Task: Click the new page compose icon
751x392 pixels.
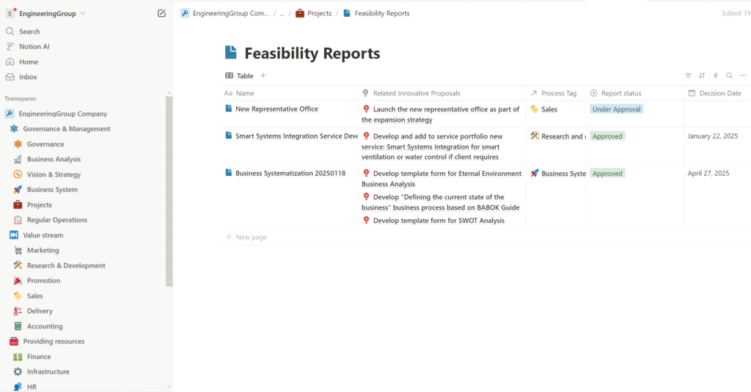Action: (161, 13)
